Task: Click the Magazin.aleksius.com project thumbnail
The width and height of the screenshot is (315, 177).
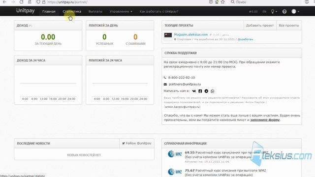Action: [x=168, y=37]
